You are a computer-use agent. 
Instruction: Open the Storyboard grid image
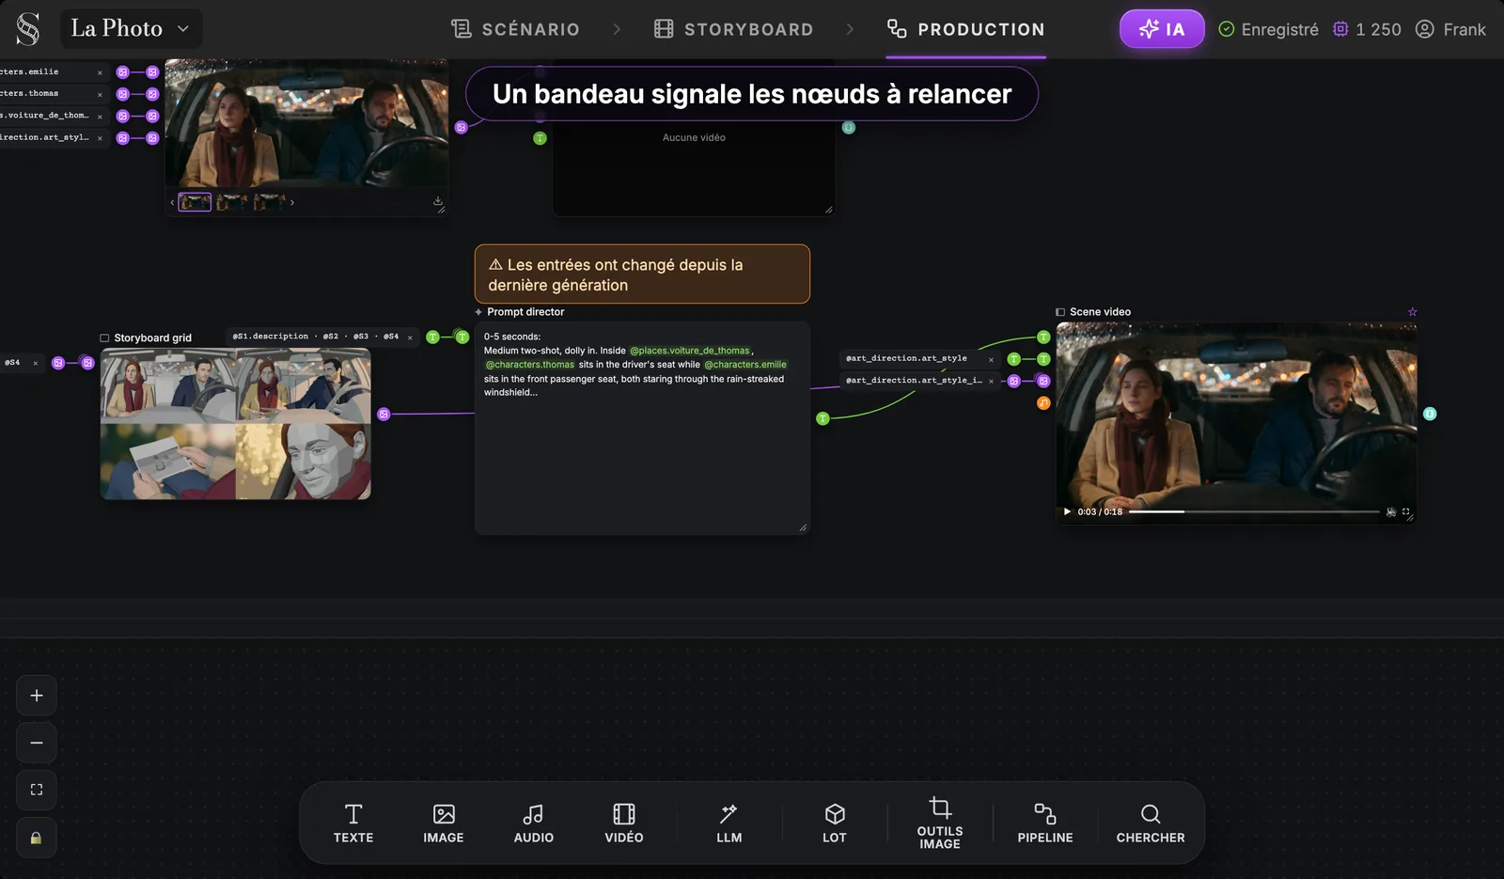pos(236,424)
